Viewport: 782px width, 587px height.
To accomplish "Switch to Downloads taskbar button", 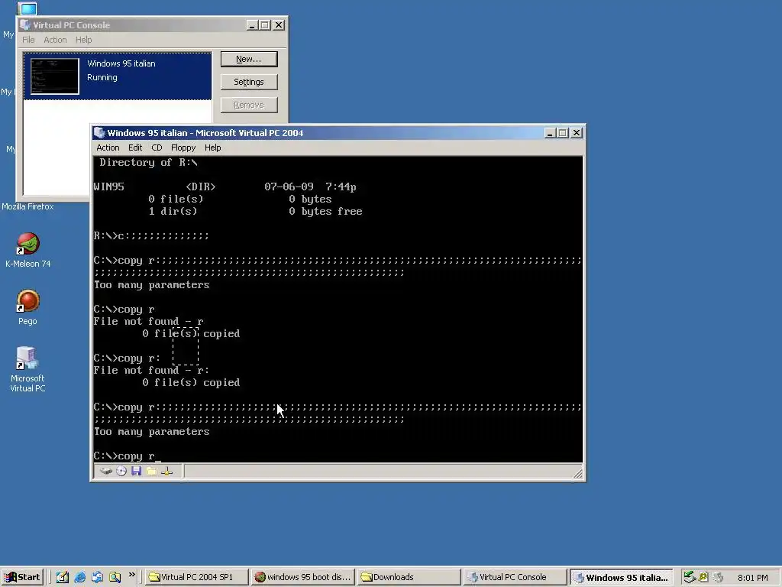I will (x=409, y=577).
